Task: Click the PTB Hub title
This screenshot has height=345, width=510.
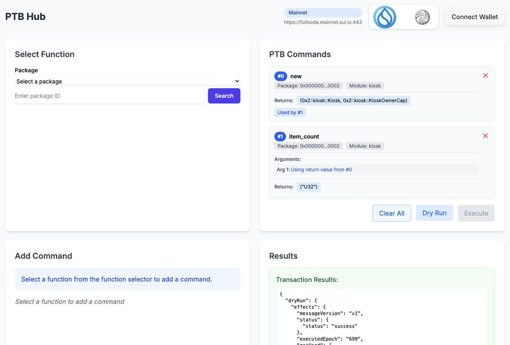Action: tap(25, 17)
